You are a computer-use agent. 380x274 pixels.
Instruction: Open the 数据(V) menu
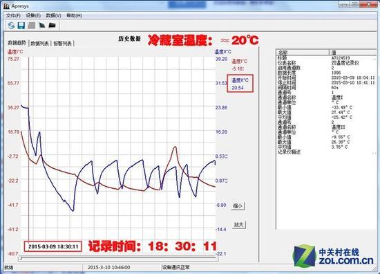click(54, 15)
